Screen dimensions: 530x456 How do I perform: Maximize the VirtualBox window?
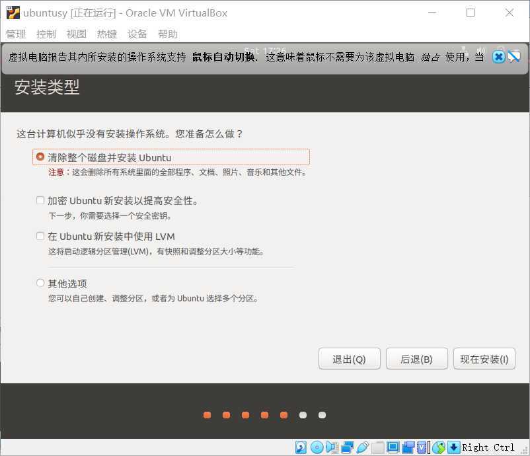coord(470,13)
